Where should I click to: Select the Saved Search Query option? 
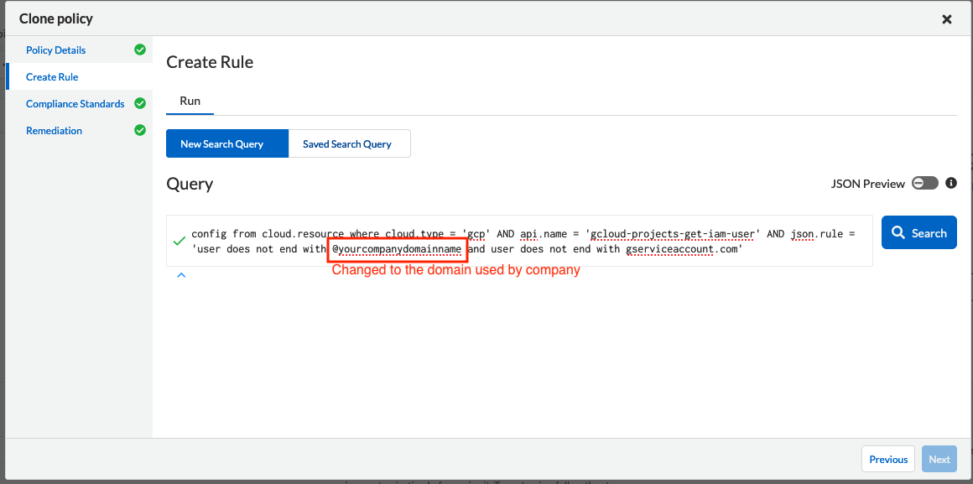[347, 143]
